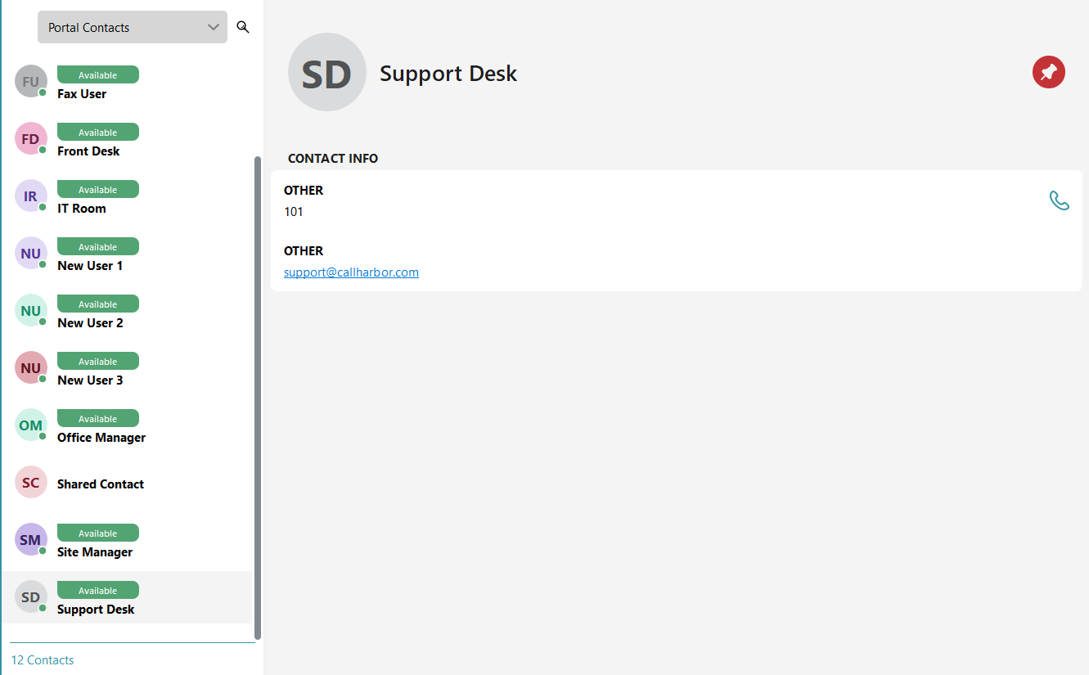
Task: Click Available badge for IT Room
Action: coord(98,189)
